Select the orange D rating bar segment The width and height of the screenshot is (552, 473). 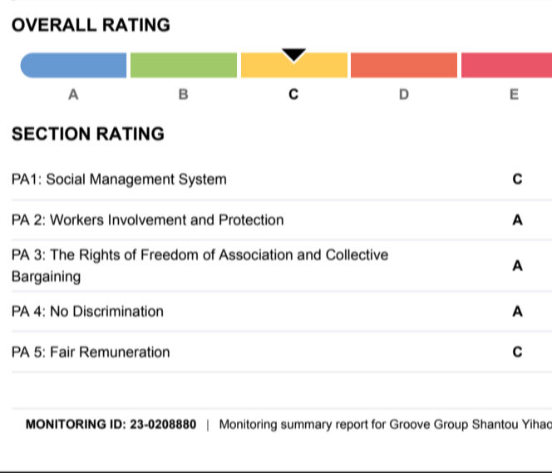tap(404, 65)
